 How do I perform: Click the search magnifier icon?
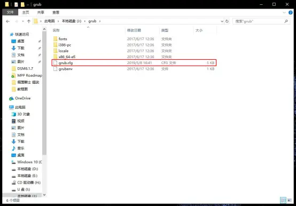[286, 21]
